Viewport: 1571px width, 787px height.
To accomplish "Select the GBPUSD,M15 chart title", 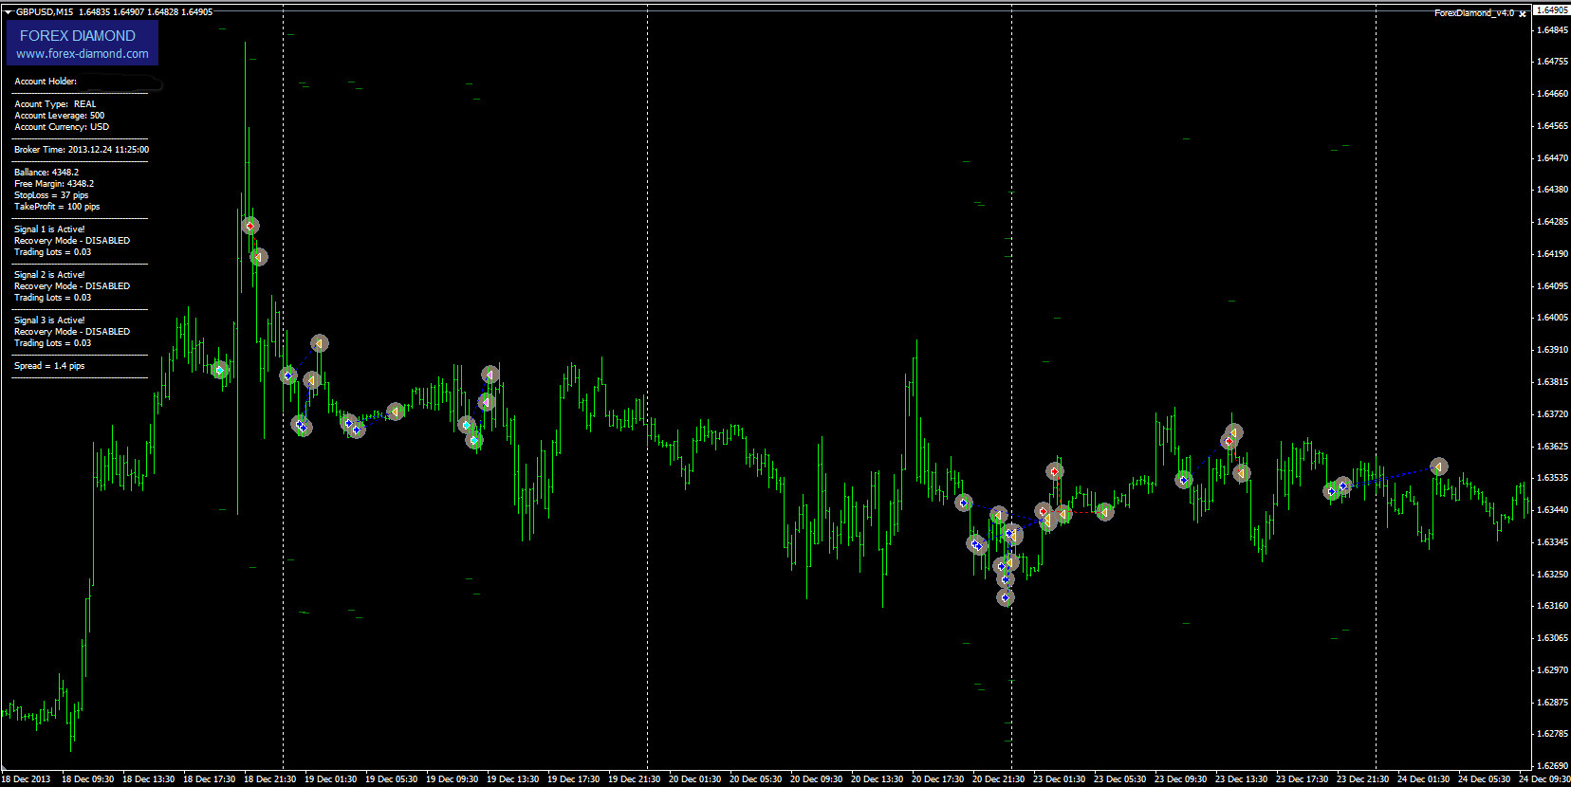I will tap(45, 12).
